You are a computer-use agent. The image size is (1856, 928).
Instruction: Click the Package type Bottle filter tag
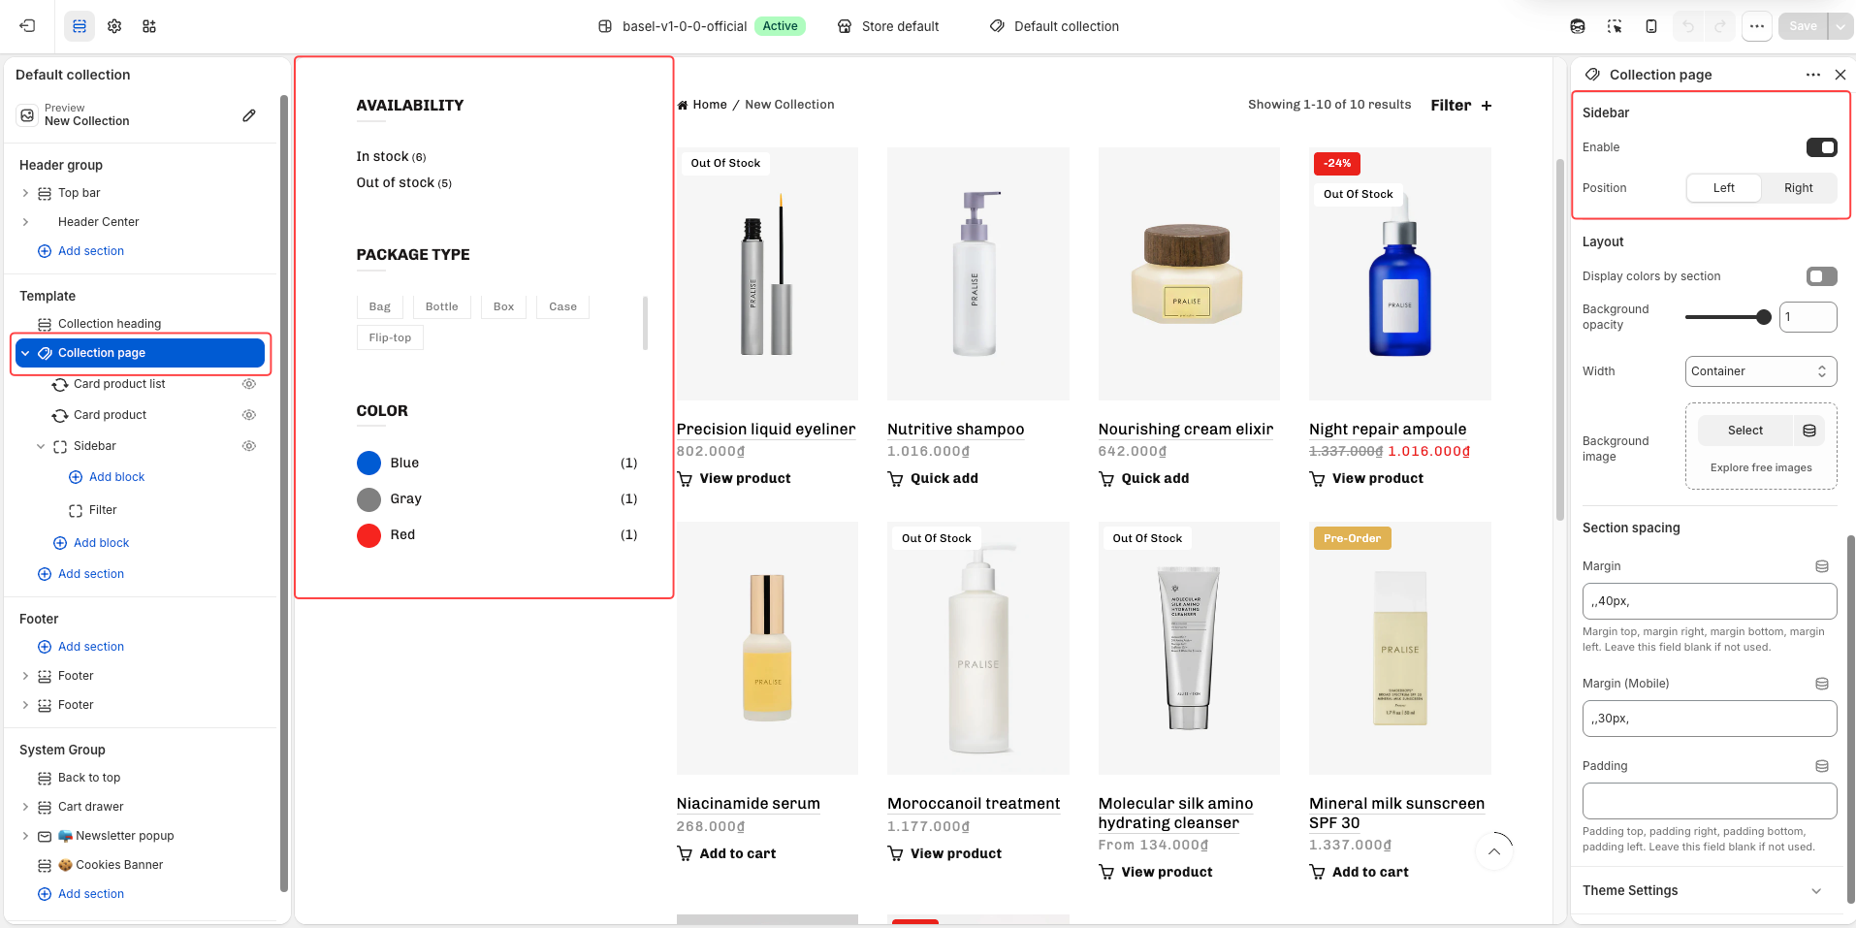click(441, 306)
